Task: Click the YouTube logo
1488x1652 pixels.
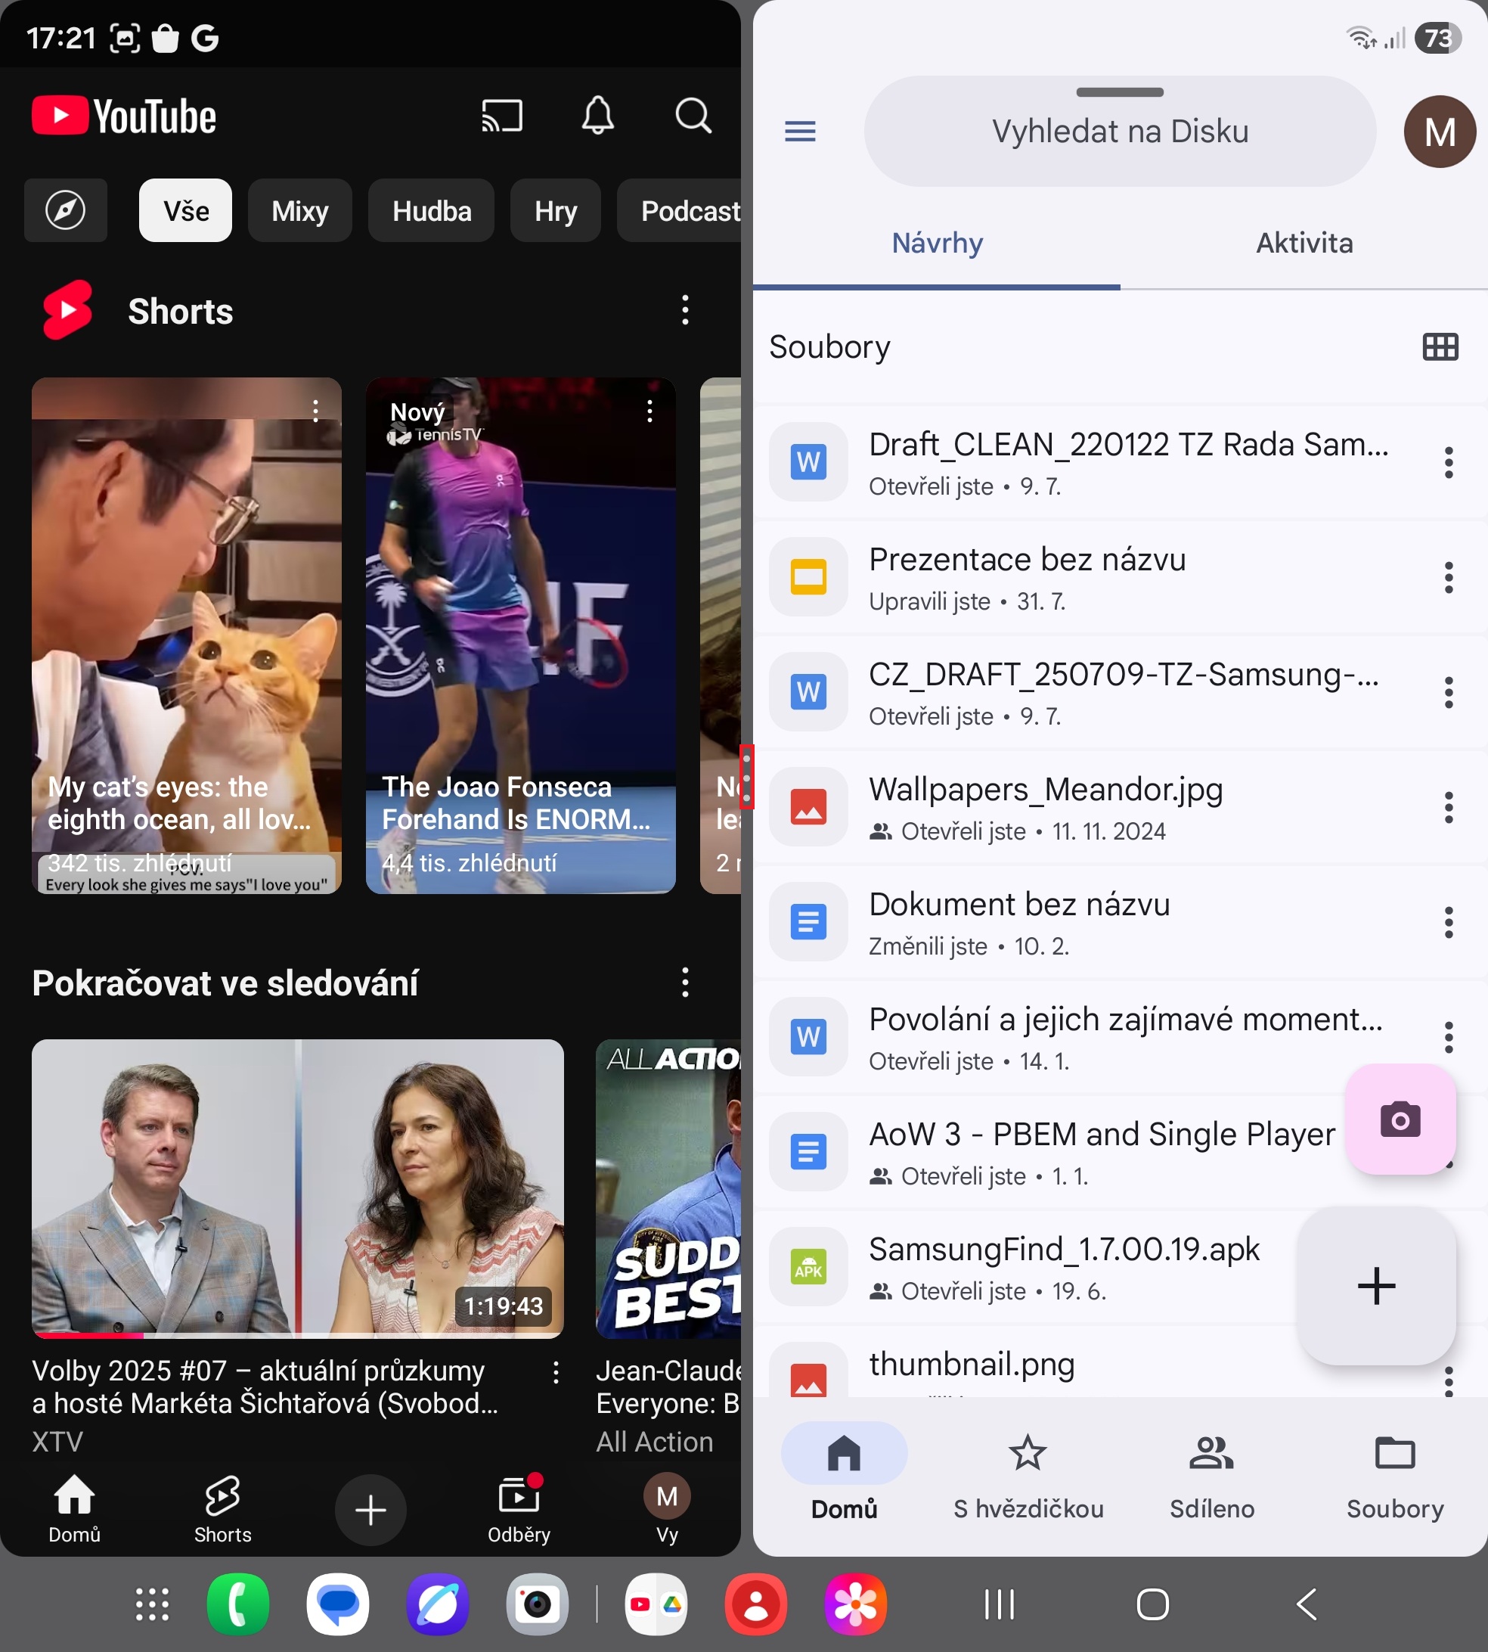Action: point(124,116)
